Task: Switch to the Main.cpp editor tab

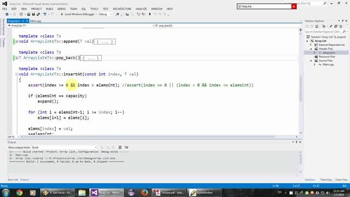Action: [36, 21]
